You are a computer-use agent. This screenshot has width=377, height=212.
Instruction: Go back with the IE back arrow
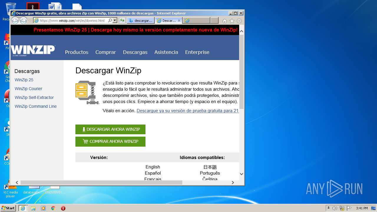[x=15, y=20]
